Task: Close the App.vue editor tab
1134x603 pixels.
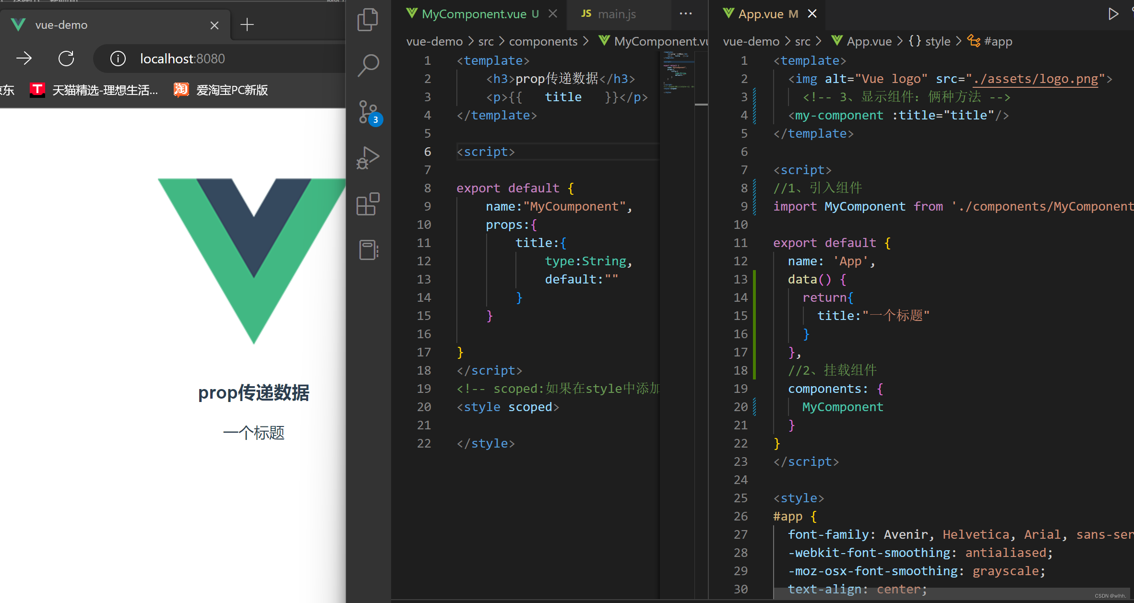Action: 812,13
